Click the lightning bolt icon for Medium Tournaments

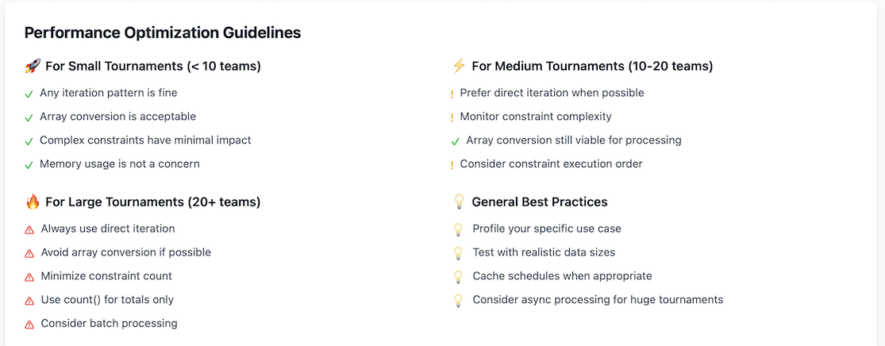(458, 66)
